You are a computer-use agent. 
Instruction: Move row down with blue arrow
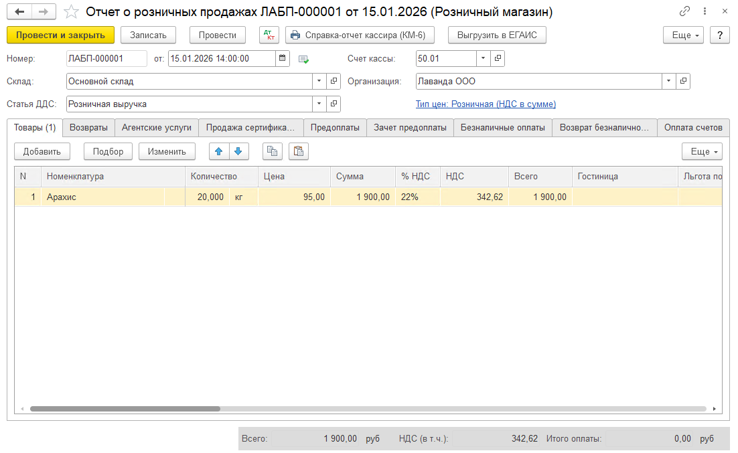238,151
